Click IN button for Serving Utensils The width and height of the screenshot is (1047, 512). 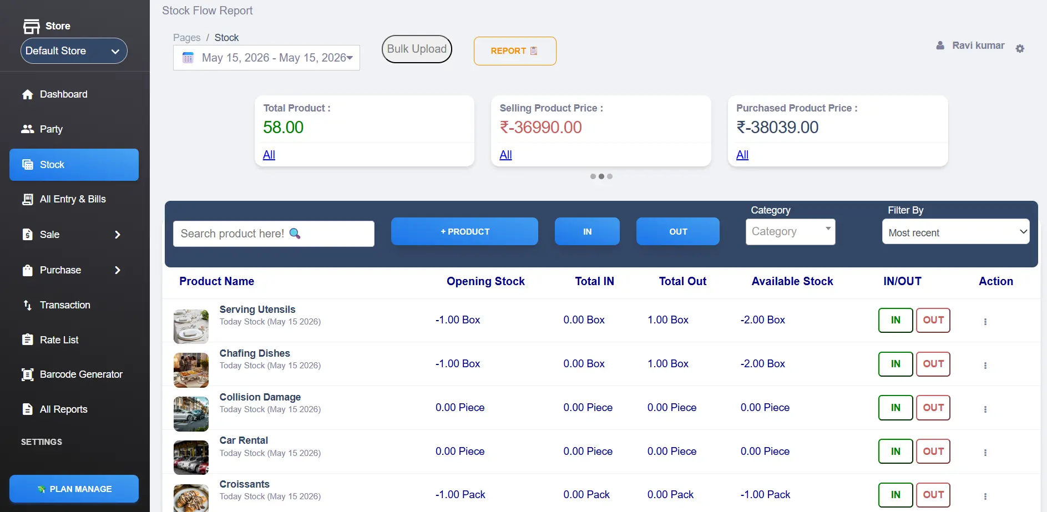click(x=896, y=320)
